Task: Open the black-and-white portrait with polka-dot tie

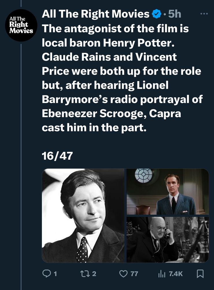Action: (83, 215)
